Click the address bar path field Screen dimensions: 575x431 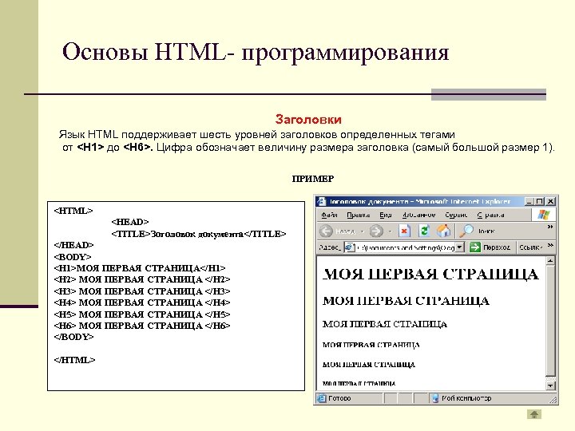[x=405, y=247]
